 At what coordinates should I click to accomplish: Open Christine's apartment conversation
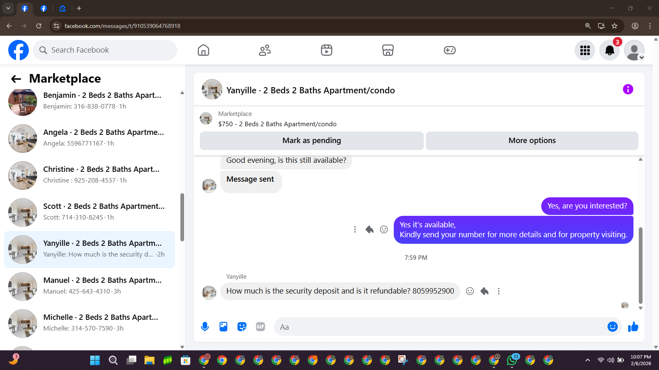89,176
